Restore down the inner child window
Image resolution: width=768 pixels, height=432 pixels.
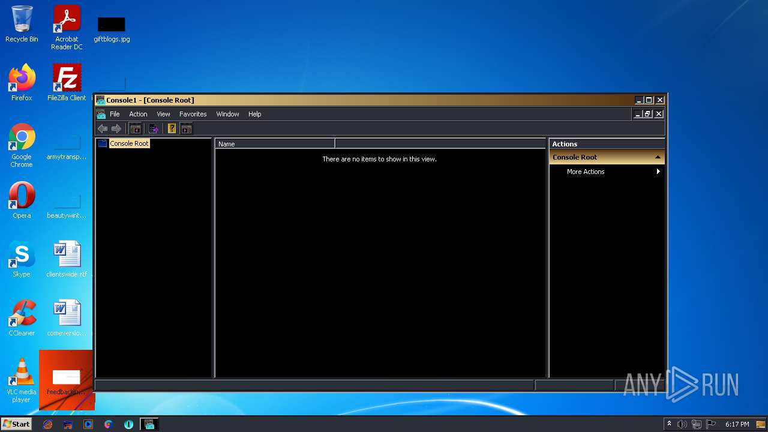(x=647, y=114)
